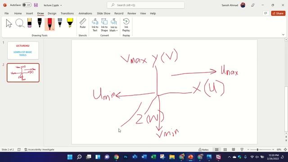Select the Lasso Select tool
Image resolution: width=288 pixels, height=162 pixels.
pyautogui.click(x=20, y=23)
